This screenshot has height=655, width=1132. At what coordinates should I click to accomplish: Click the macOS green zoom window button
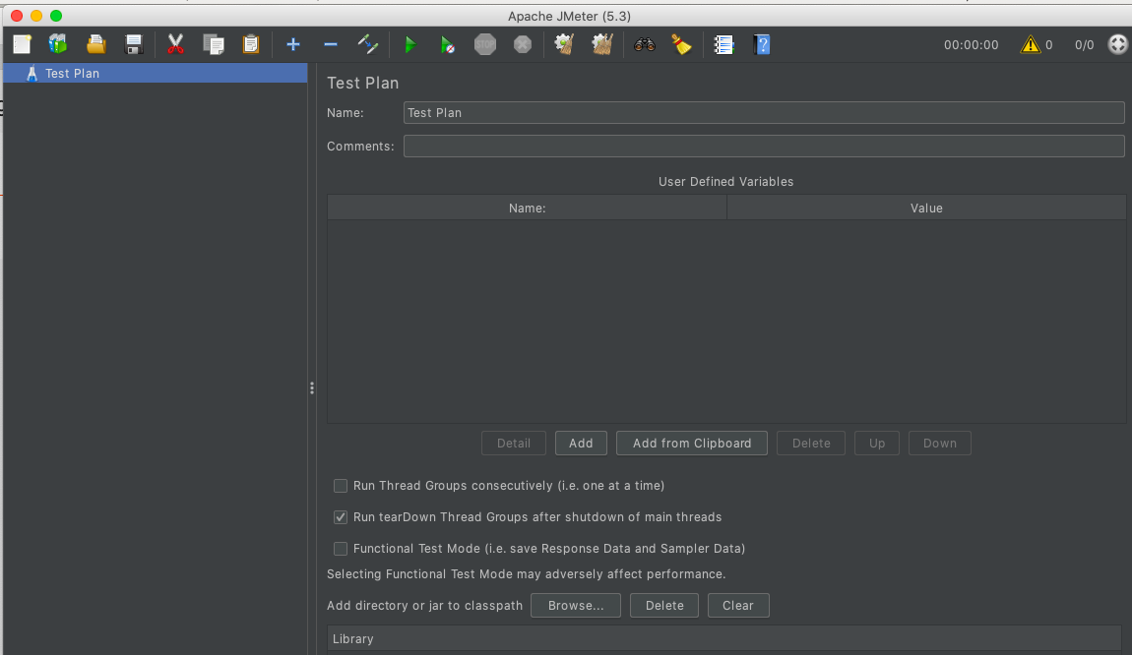tap(55, 15)
